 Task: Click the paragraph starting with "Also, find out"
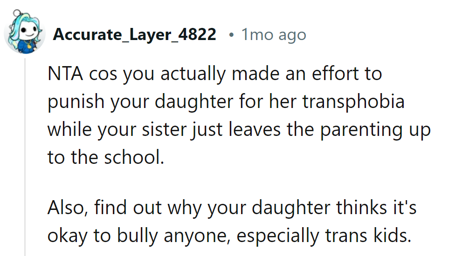(232, 222)
